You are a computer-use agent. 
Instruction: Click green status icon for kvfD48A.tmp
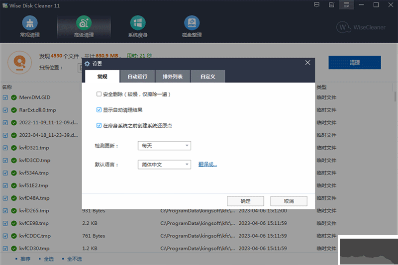click(14, 198)
